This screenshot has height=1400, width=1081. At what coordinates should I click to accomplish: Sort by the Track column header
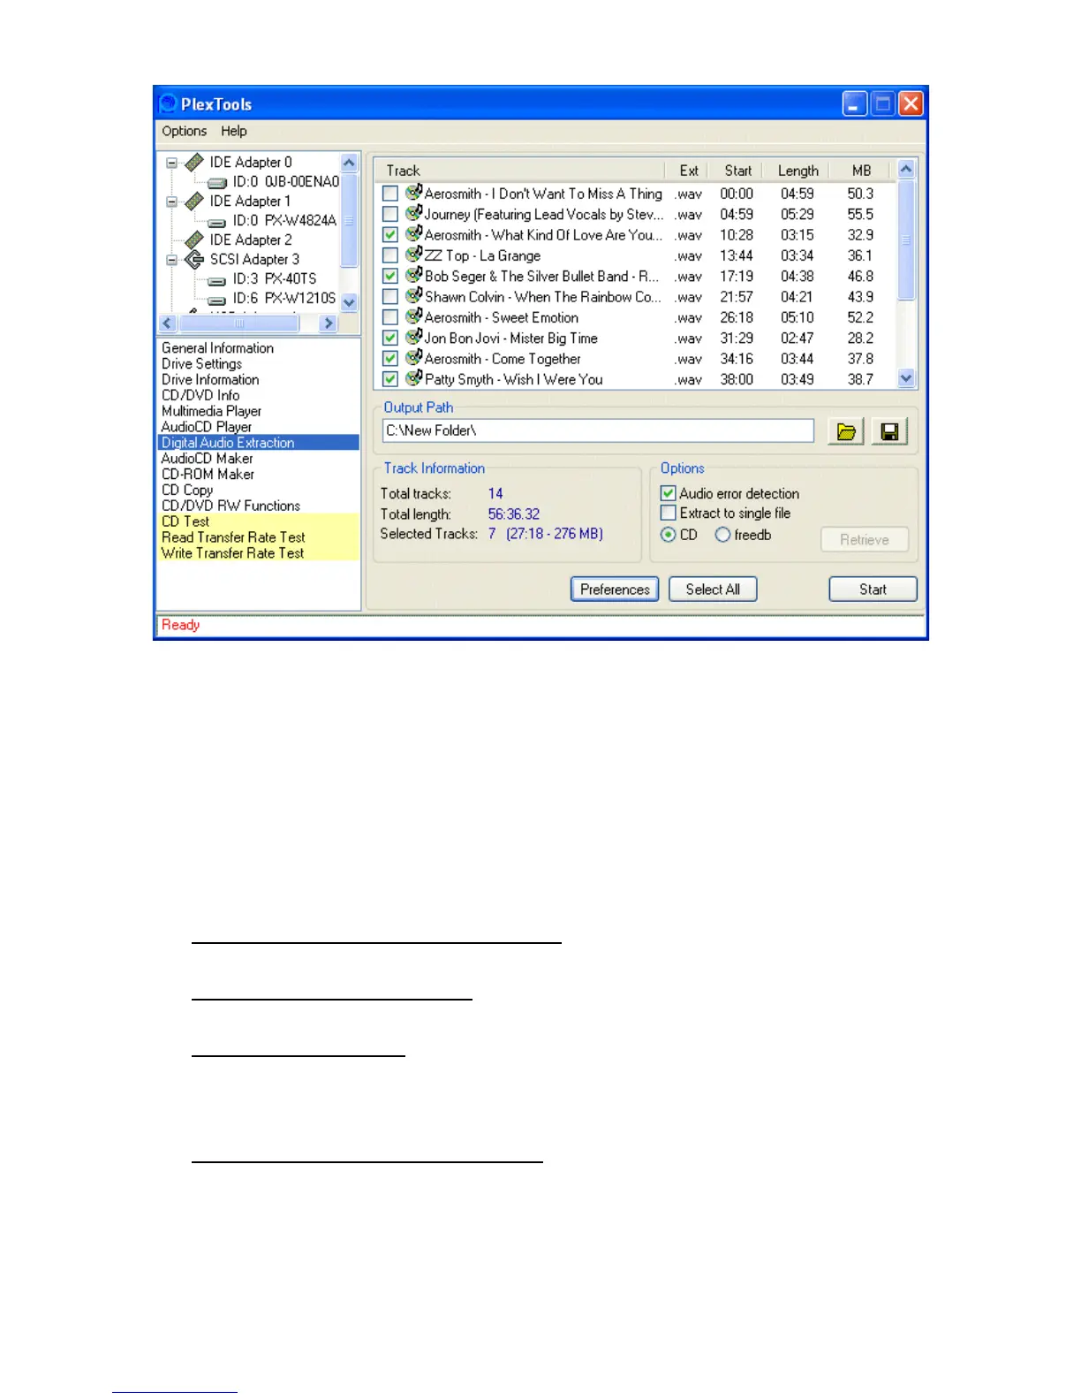[x=519, y=171]
